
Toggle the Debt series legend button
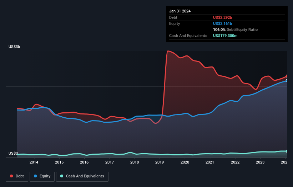pos(17,176)
